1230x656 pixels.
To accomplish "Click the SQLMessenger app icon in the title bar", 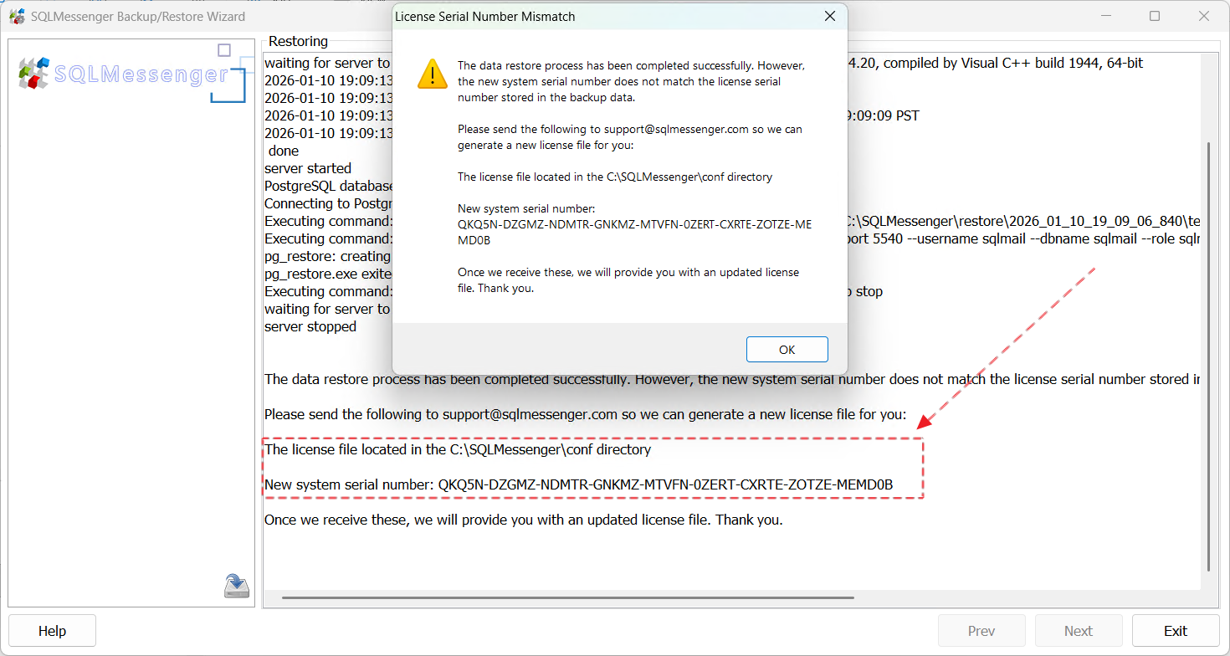I will 17,16.
